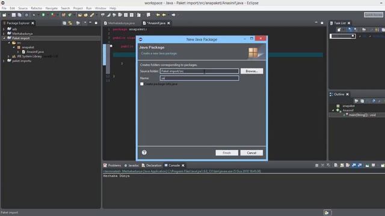Click the help question mark in the dialog
The image size is (385, 216).
point(144,152)
